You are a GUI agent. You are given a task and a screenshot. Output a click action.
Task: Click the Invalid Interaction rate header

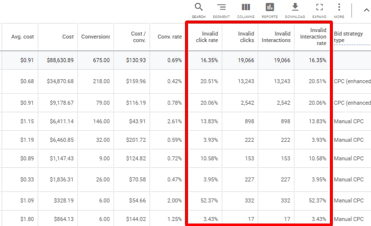[x=313, y=37]
